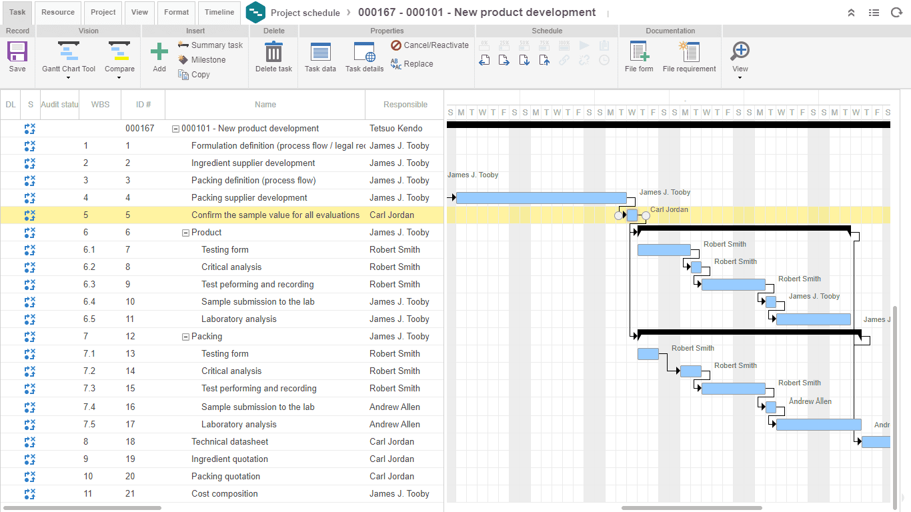
Task: Open Task data properties
Action: click(x=320, y=52)
